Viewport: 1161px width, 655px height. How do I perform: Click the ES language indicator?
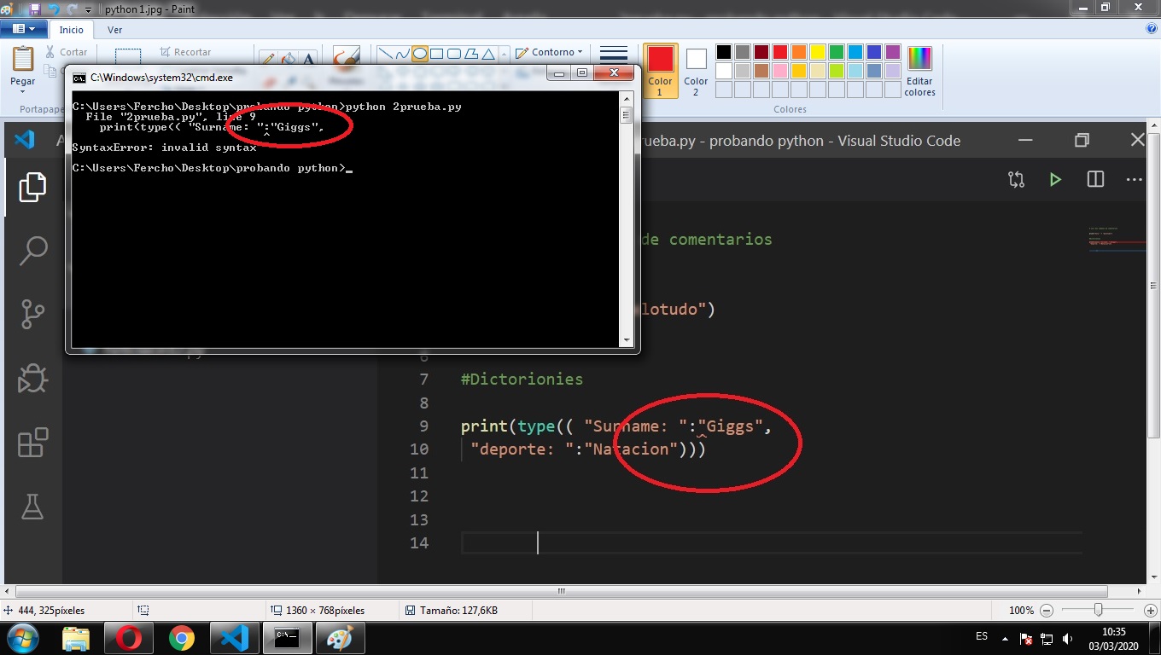pos(982,636)
